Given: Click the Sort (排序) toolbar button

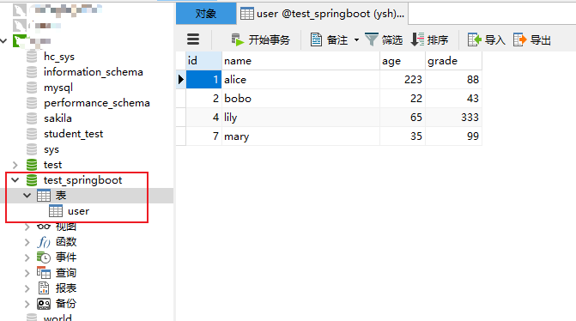Looking at the screenshot, I should 429,39.
